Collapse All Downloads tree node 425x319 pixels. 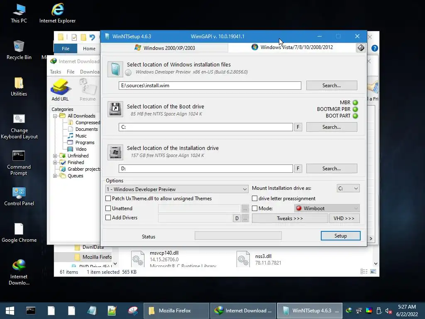(55, 116)
